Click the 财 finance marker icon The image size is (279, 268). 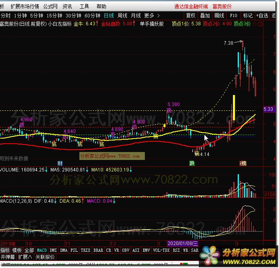click(x=60, y=163)
